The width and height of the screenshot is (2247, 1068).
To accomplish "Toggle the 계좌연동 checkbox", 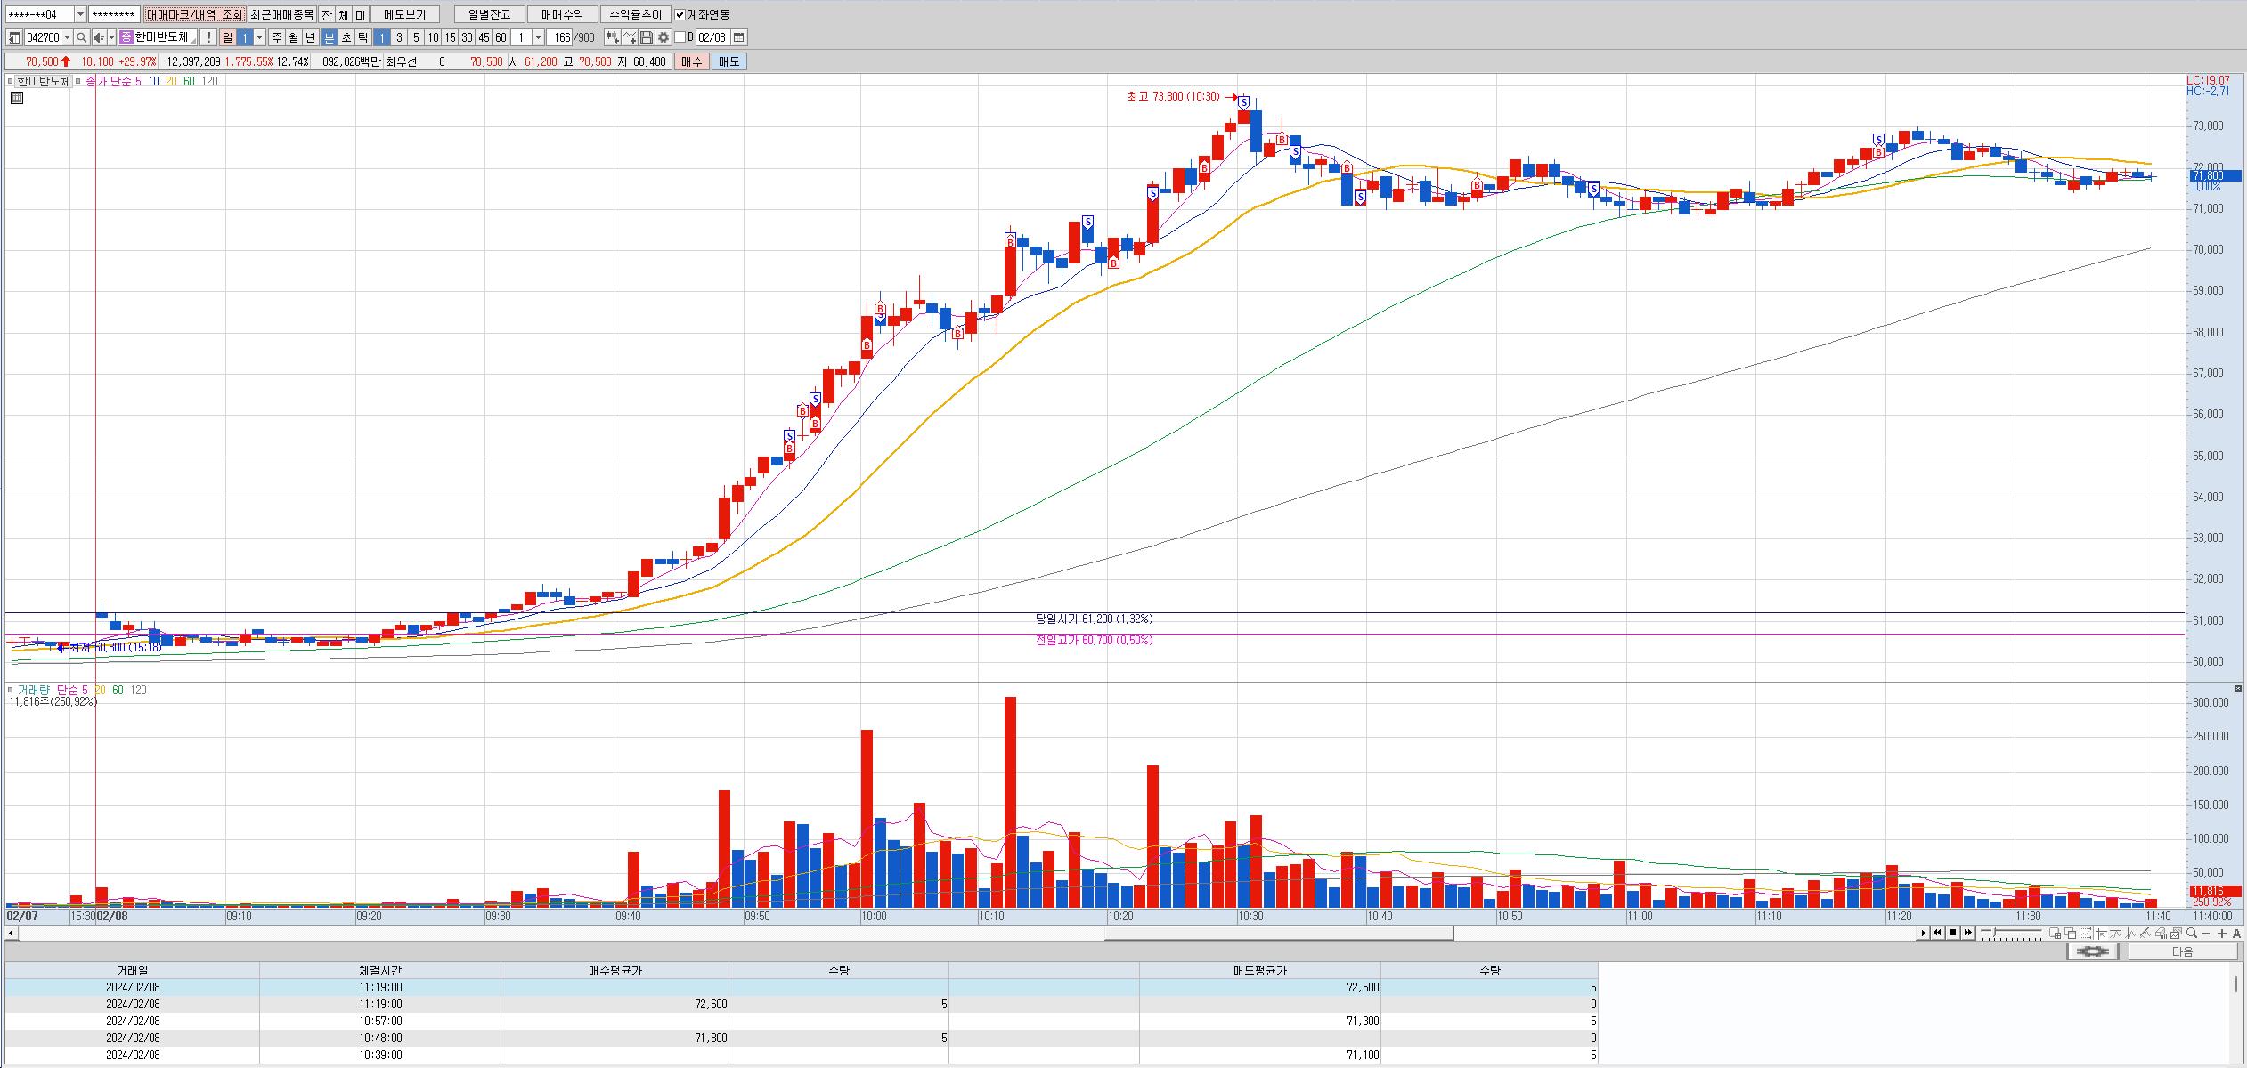I will (680, 14).
